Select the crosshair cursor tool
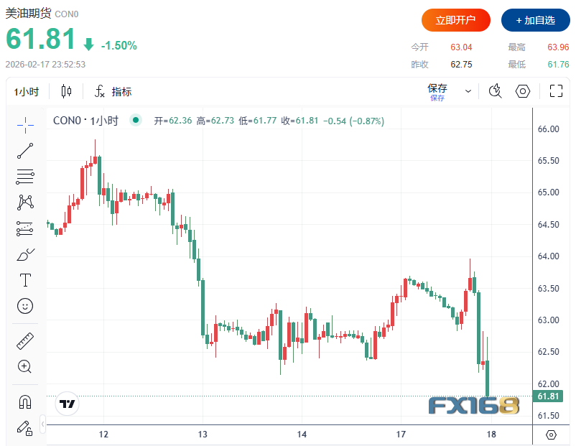This screenshot has height=446, width=576. [x=25, y=125]
